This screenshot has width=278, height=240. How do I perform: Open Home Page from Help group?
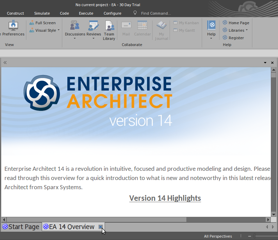click(236, 23)
